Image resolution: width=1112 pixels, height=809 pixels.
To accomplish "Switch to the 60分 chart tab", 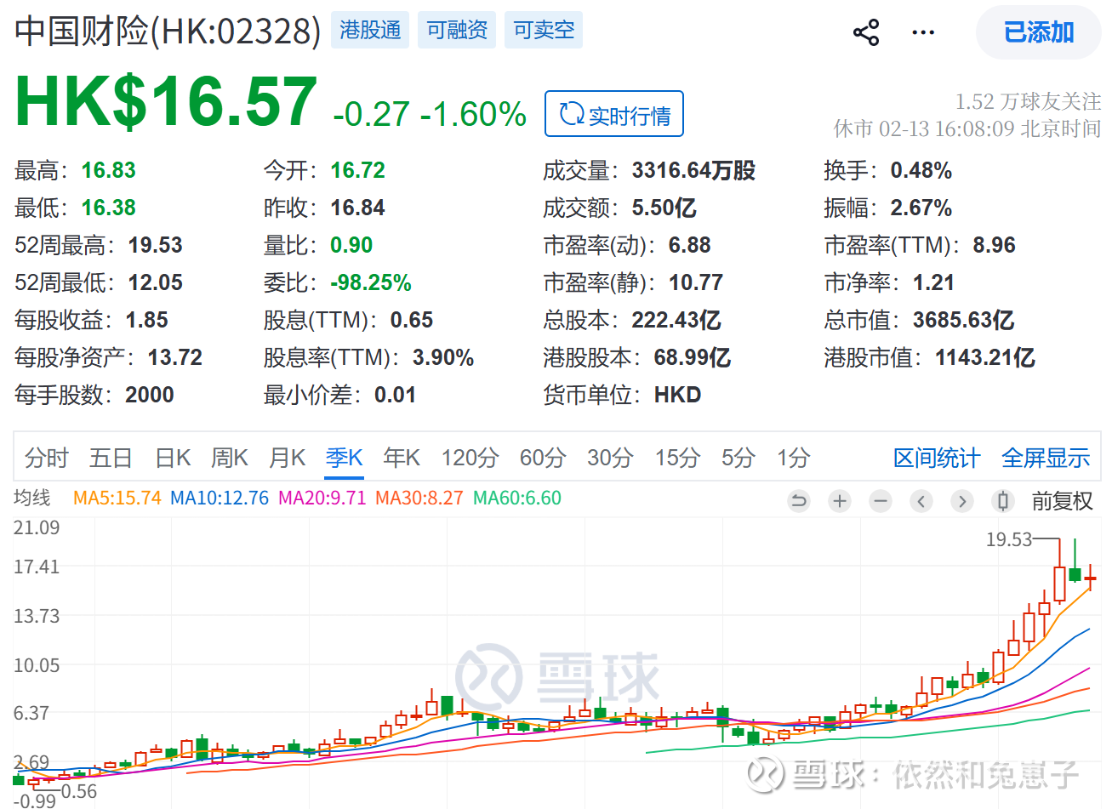I will coord(543,458).
